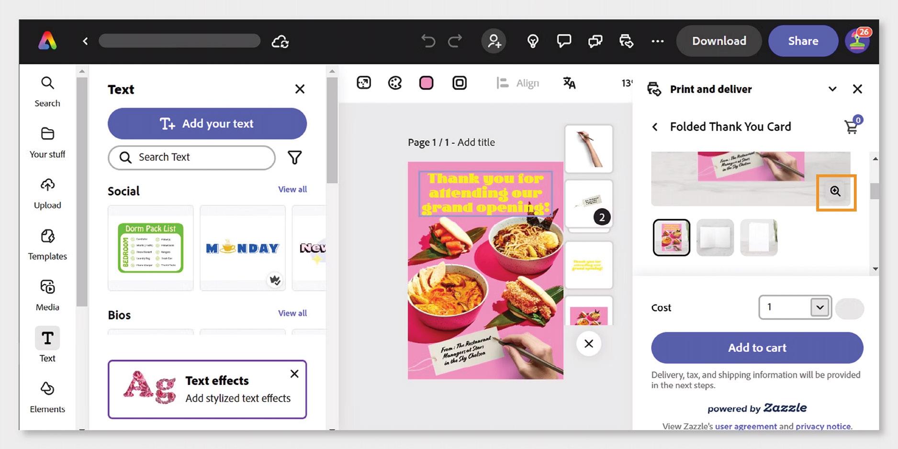This screenshot has height=449, width=898.
Task: Select the Dorm Pack List template
Action: pyautogui.click(x=151, y=248)
